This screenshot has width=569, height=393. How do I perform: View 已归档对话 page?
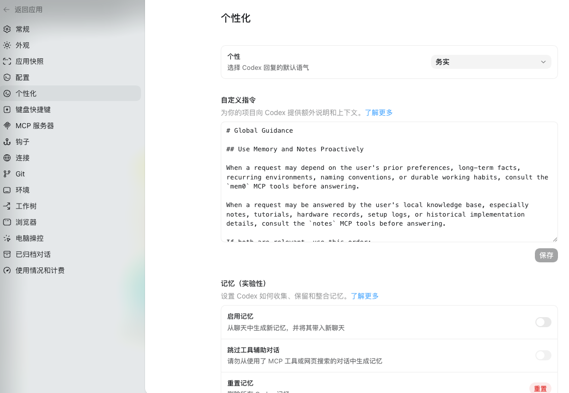(70, 254)
